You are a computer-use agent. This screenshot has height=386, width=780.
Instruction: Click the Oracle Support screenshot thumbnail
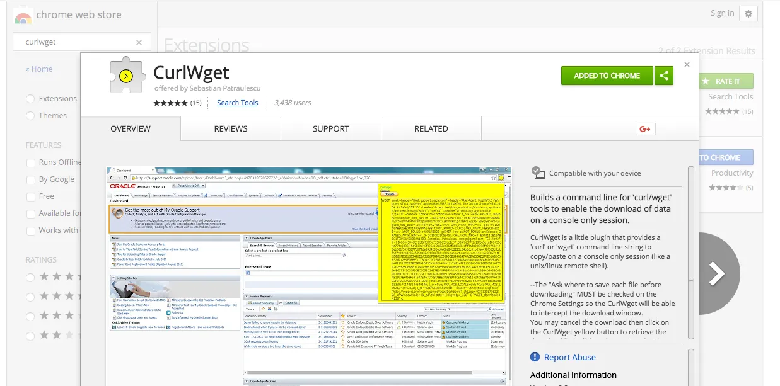(309, 276)
